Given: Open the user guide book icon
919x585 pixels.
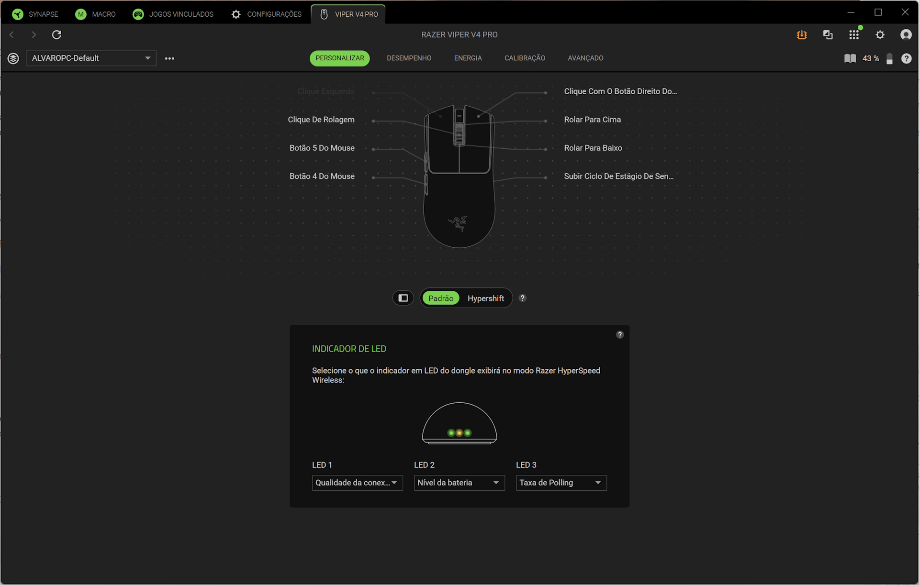Looking at the screenshot, I should [x=850, y=58].
